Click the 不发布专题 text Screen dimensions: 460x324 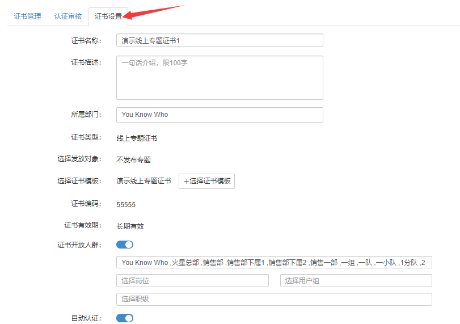[133, 160]
